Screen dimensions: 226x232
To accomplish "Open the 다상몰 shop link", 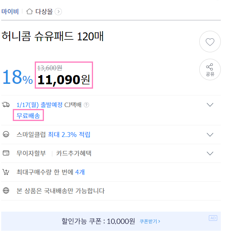I will click(x=44, y=12).
